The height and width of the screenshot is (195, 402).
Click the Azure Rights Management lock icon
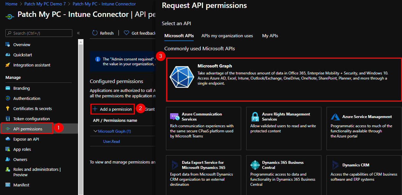255,117
